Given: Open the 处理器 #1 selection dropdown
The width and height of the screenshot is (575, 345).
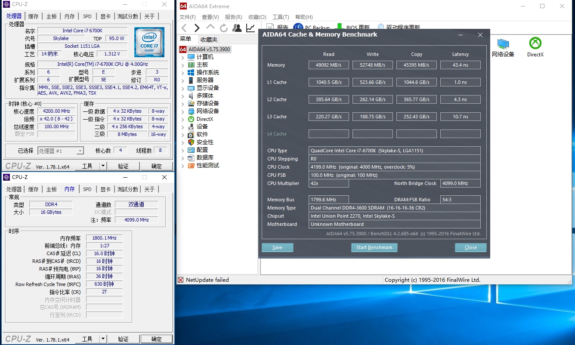Looking at the screenshot, I should 80,151.
